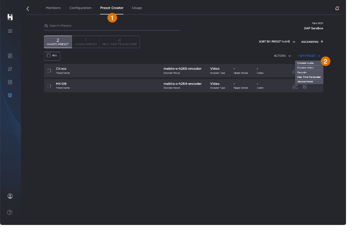
Task: Open the Actions dropdown
Action: pyautogui.click(x=282, y=56)
